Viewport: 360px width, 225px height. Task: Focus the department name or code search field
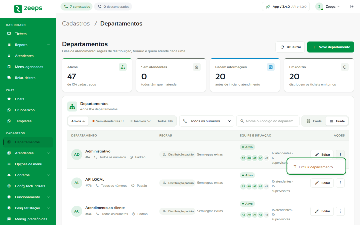click(268, 121)
